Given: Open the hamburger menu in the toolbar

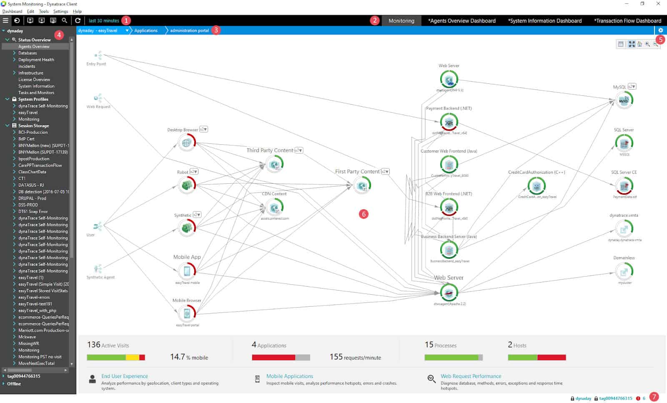Looking at the screenshot, I should (5, 20).
